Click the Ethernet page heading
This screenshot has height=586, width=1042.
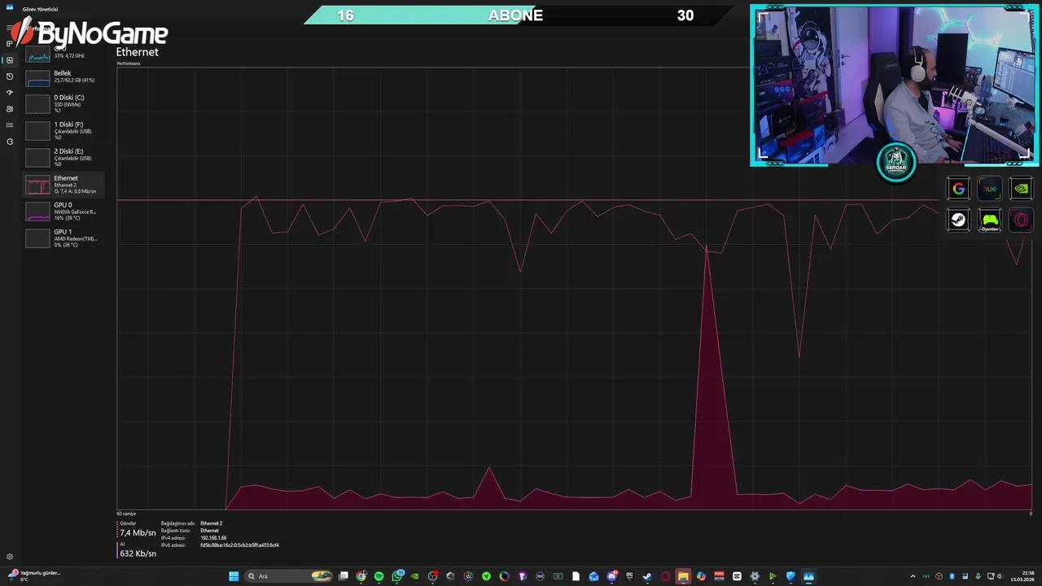[137, 52]
